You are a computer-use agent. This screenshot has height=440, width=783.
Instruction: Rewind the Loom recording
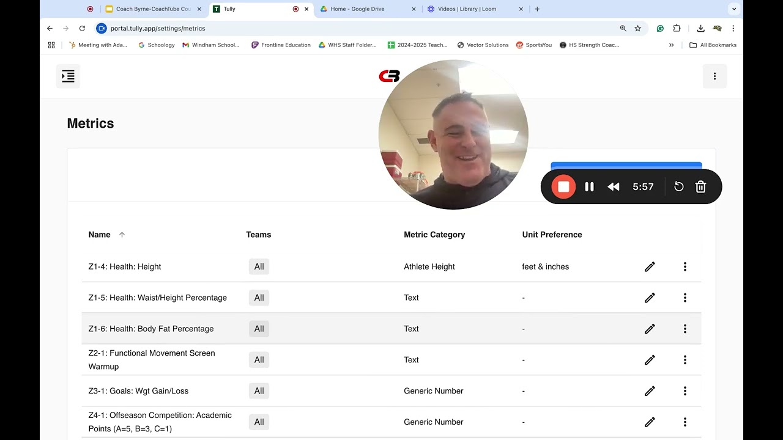click(614, 187)
